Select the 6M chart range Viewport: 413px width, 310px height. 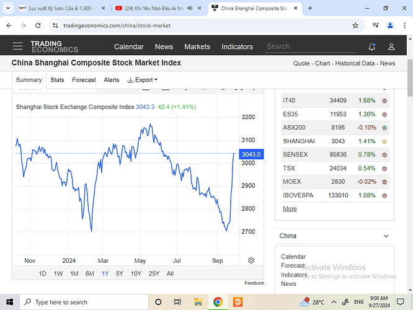pyautogui.click(x=89, y=273)
